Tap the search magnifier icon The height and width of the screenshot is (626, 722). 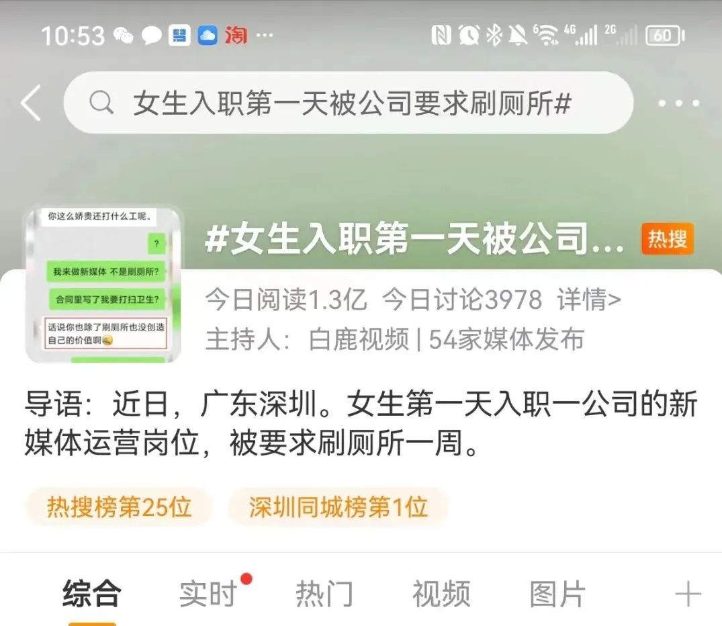(x=101, y=102)
